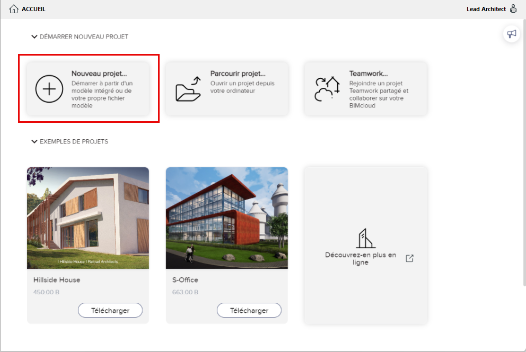Click the text 'Rejoindre un projet Teamwork partagé'
526x352 pixels.
click(x=379, y=87)
